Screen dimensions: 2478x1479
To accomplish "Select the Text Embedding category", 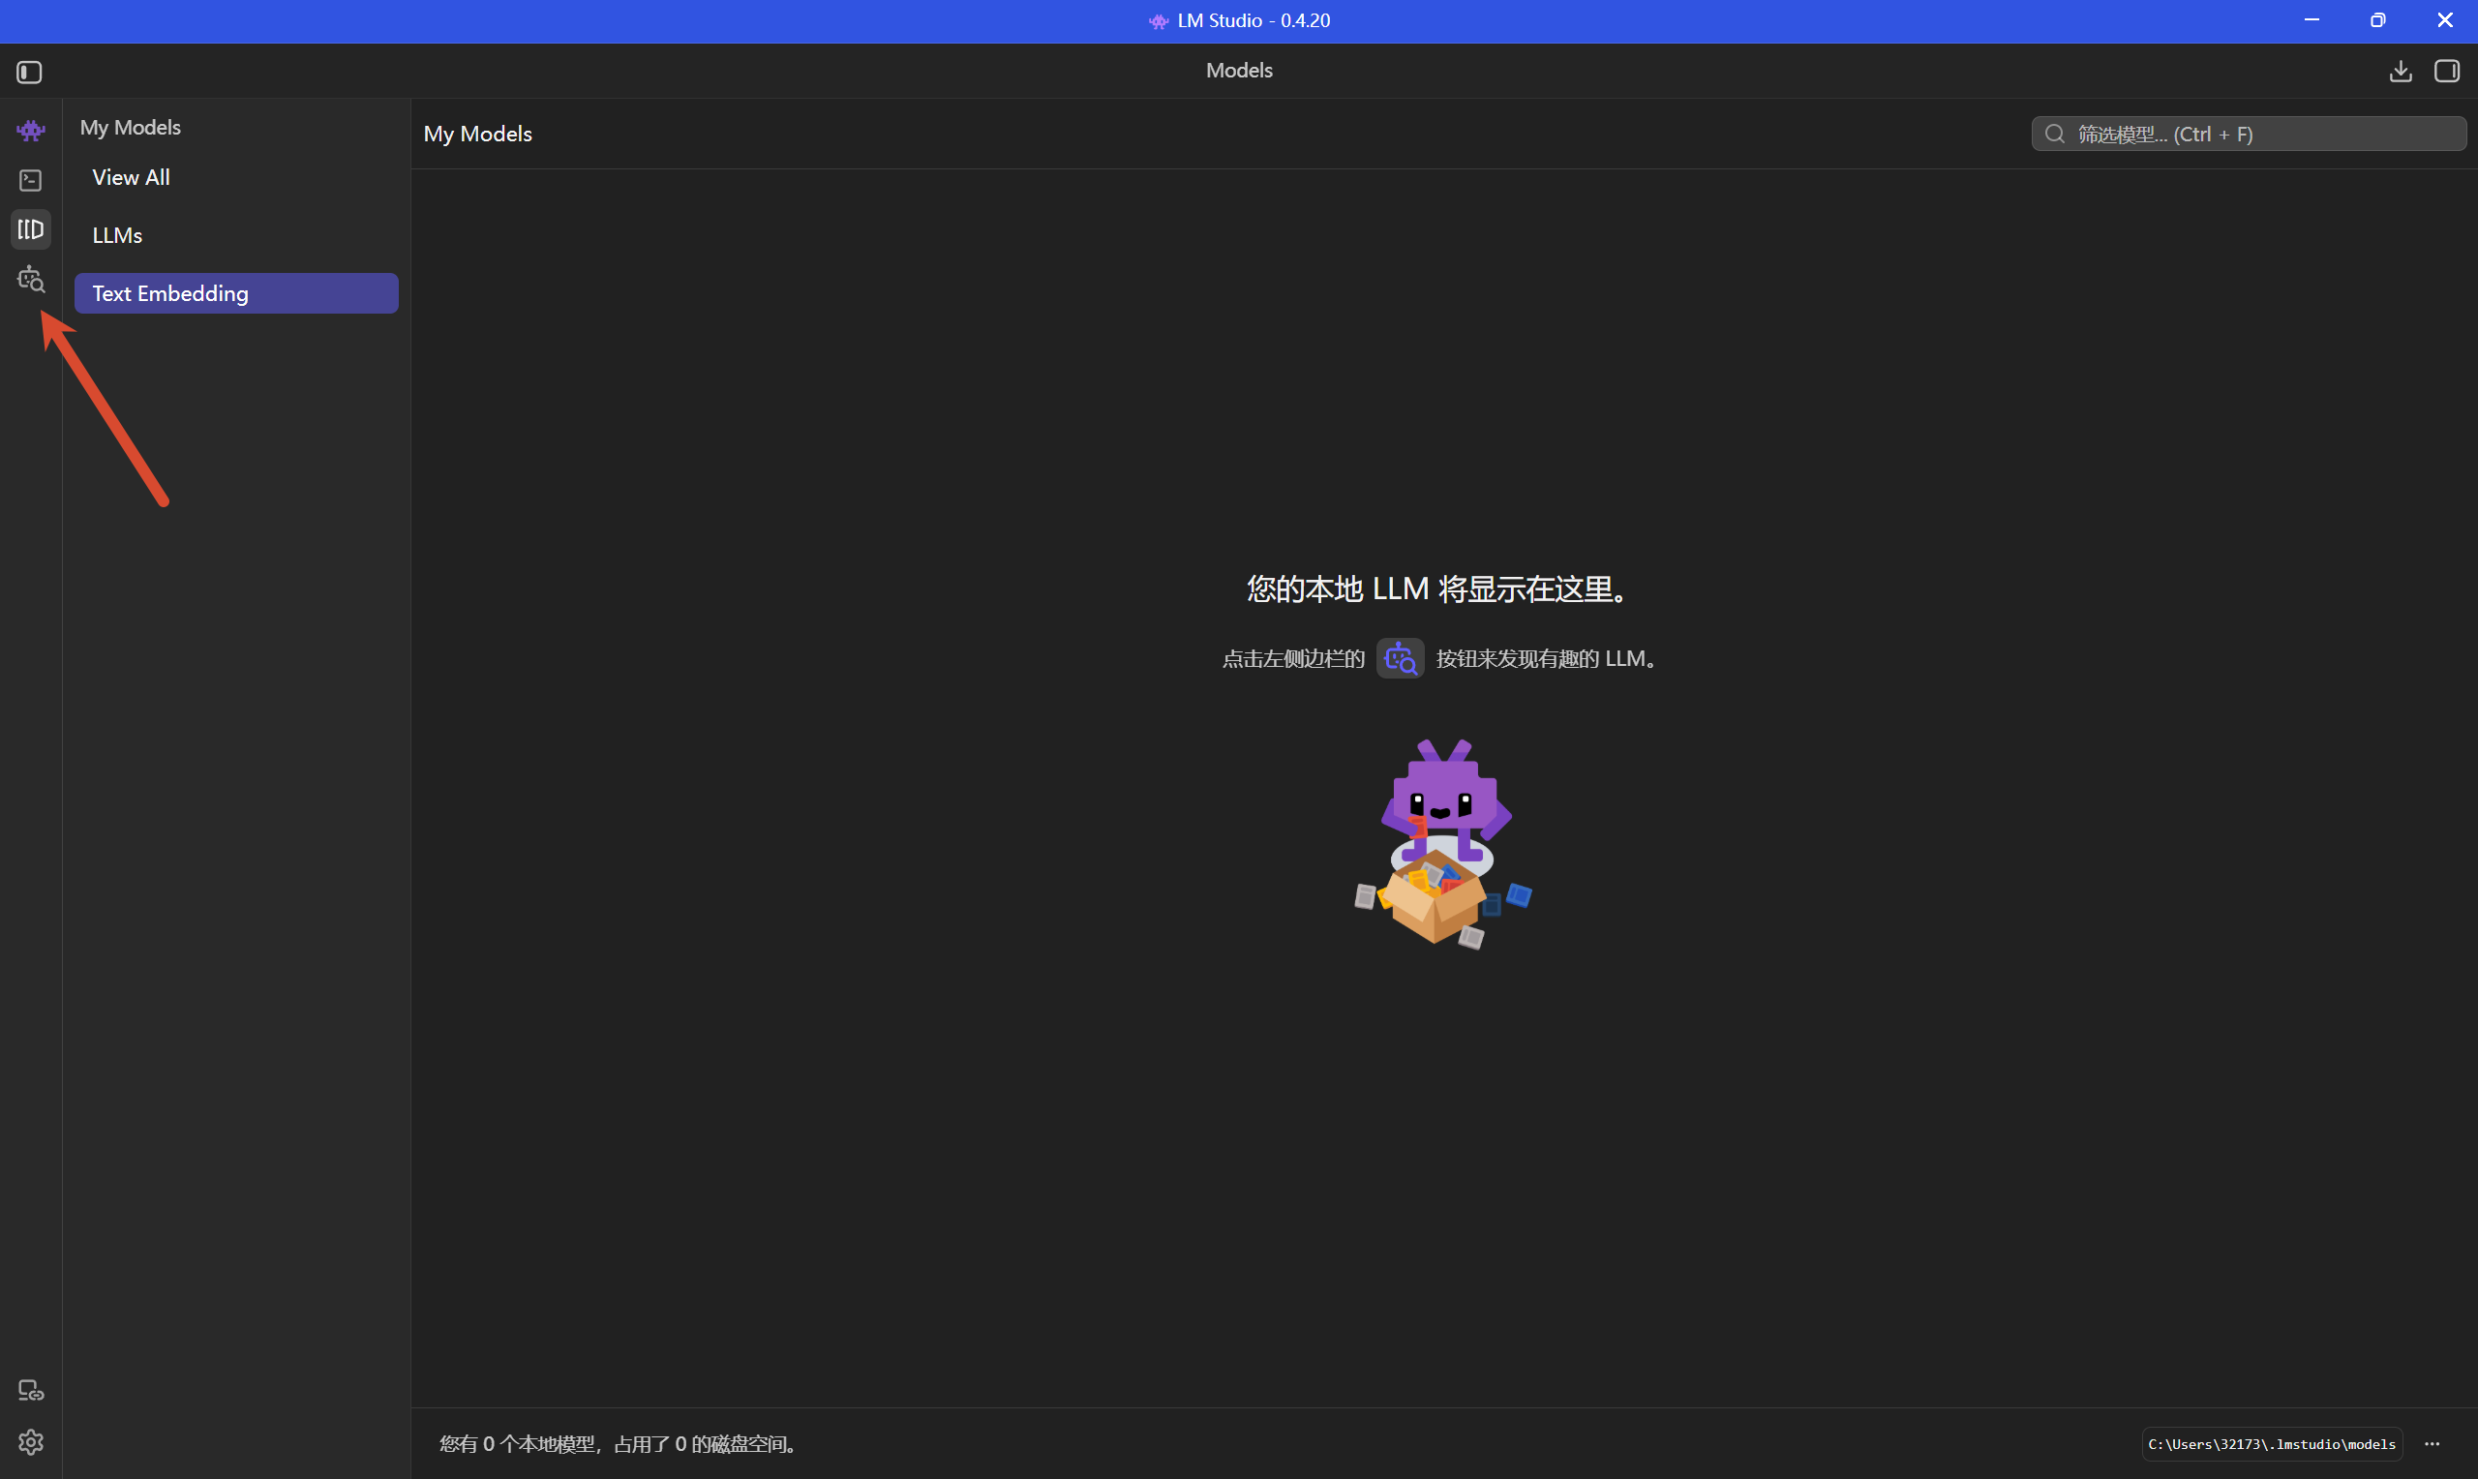I will (x=236, y=293).
